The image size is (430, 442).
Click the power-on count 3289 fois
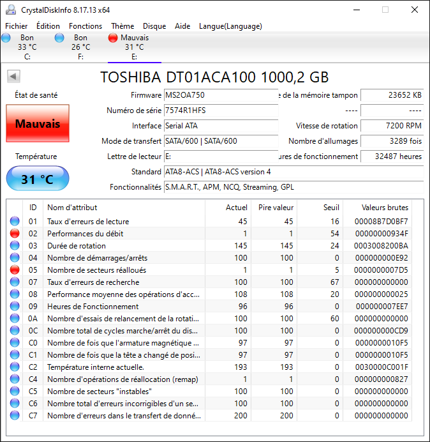[392, 141]
